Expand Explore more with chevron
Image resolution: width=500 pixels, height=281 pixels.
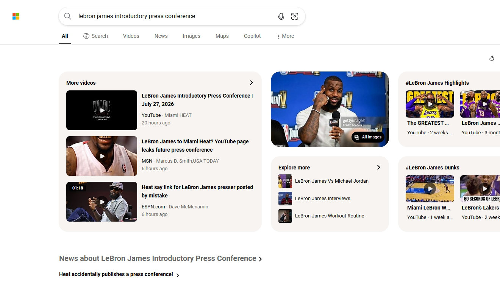click(x=378, y=168)
